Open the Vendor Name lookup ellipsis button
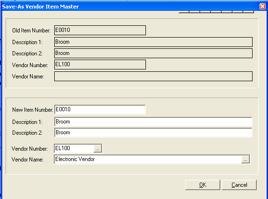The height and width of the screenshot is (199, 268). (245, 160)
